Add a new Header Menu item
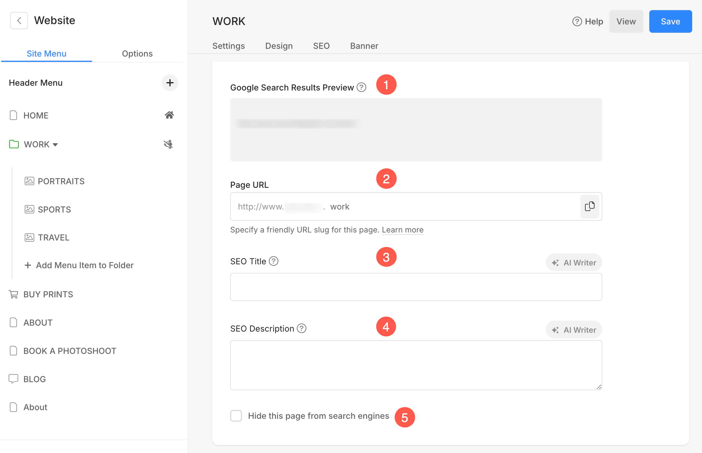 pyautogui.click(x=170, y=83)
